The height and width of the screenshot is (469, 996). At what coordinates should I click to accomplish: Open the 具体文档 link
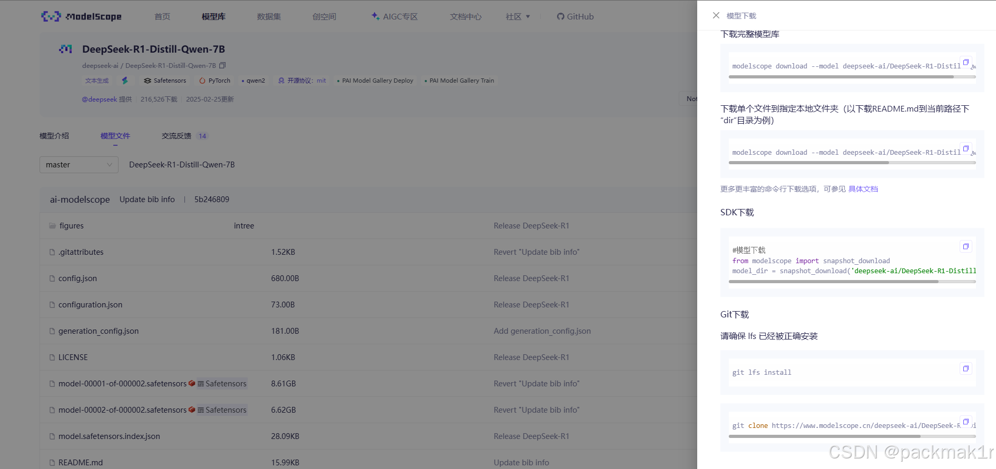(863, 189)
